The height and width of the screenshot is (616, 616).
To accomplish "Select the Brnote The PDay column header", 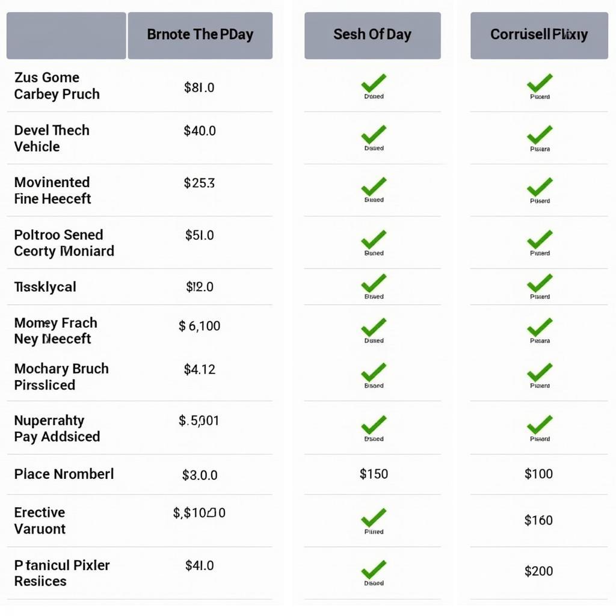I will [x=200, y=35].
